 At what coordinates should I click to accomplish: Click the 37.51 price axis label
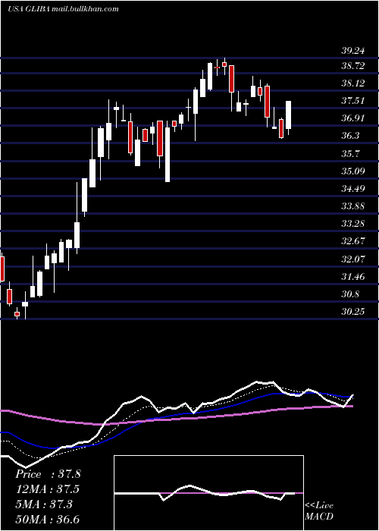click(x=353, y=101)
